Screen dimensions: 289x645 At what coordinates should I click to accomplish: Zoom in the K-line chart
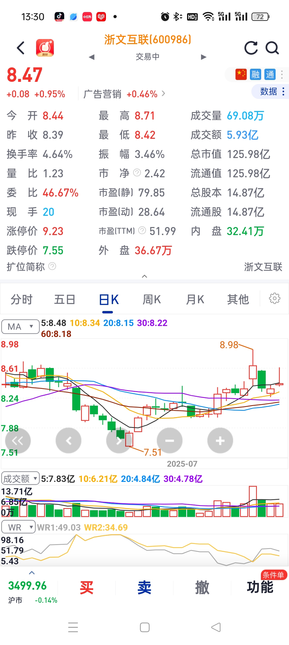[220, 441]
